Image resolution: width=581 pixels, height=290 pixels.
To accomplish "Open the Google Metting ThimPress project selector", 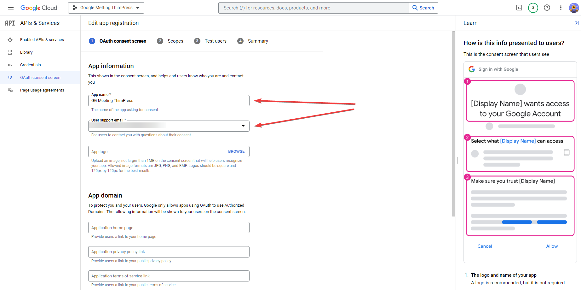I will point(106,8).
